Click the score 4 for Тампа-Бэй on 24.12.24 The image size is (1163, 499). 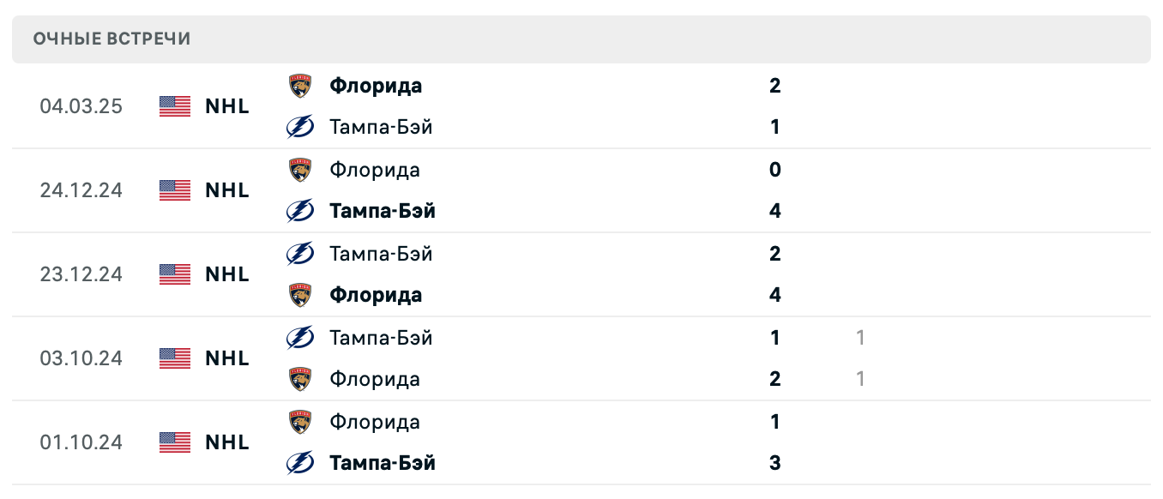(x=774, y=211)
